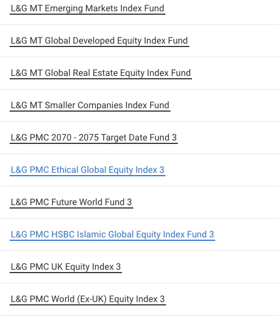Open L&G MT Emerging Markets Index Fund link
The height and width of the screenshot is (323, 279).
pos(88,8)
